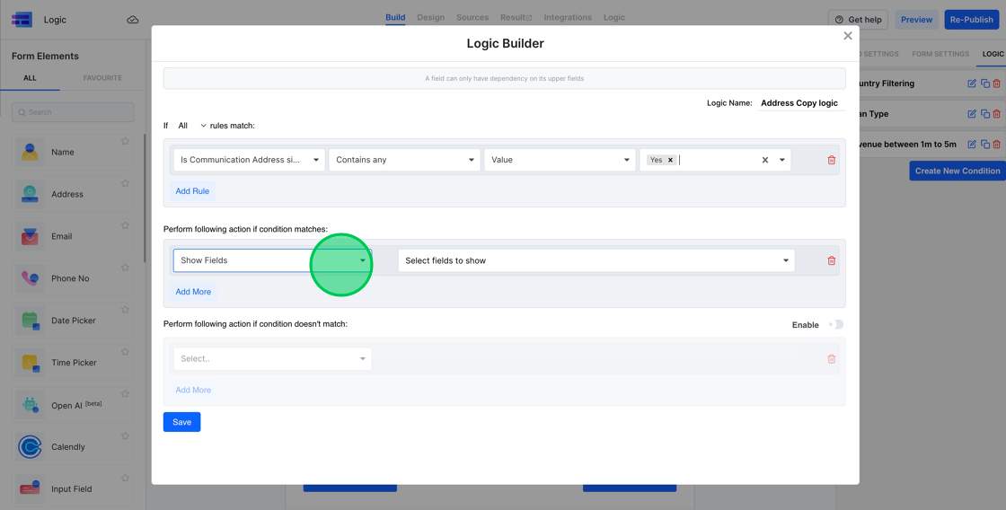
Task: Click the cloud save status icon
Action: (x=133, y=20)
